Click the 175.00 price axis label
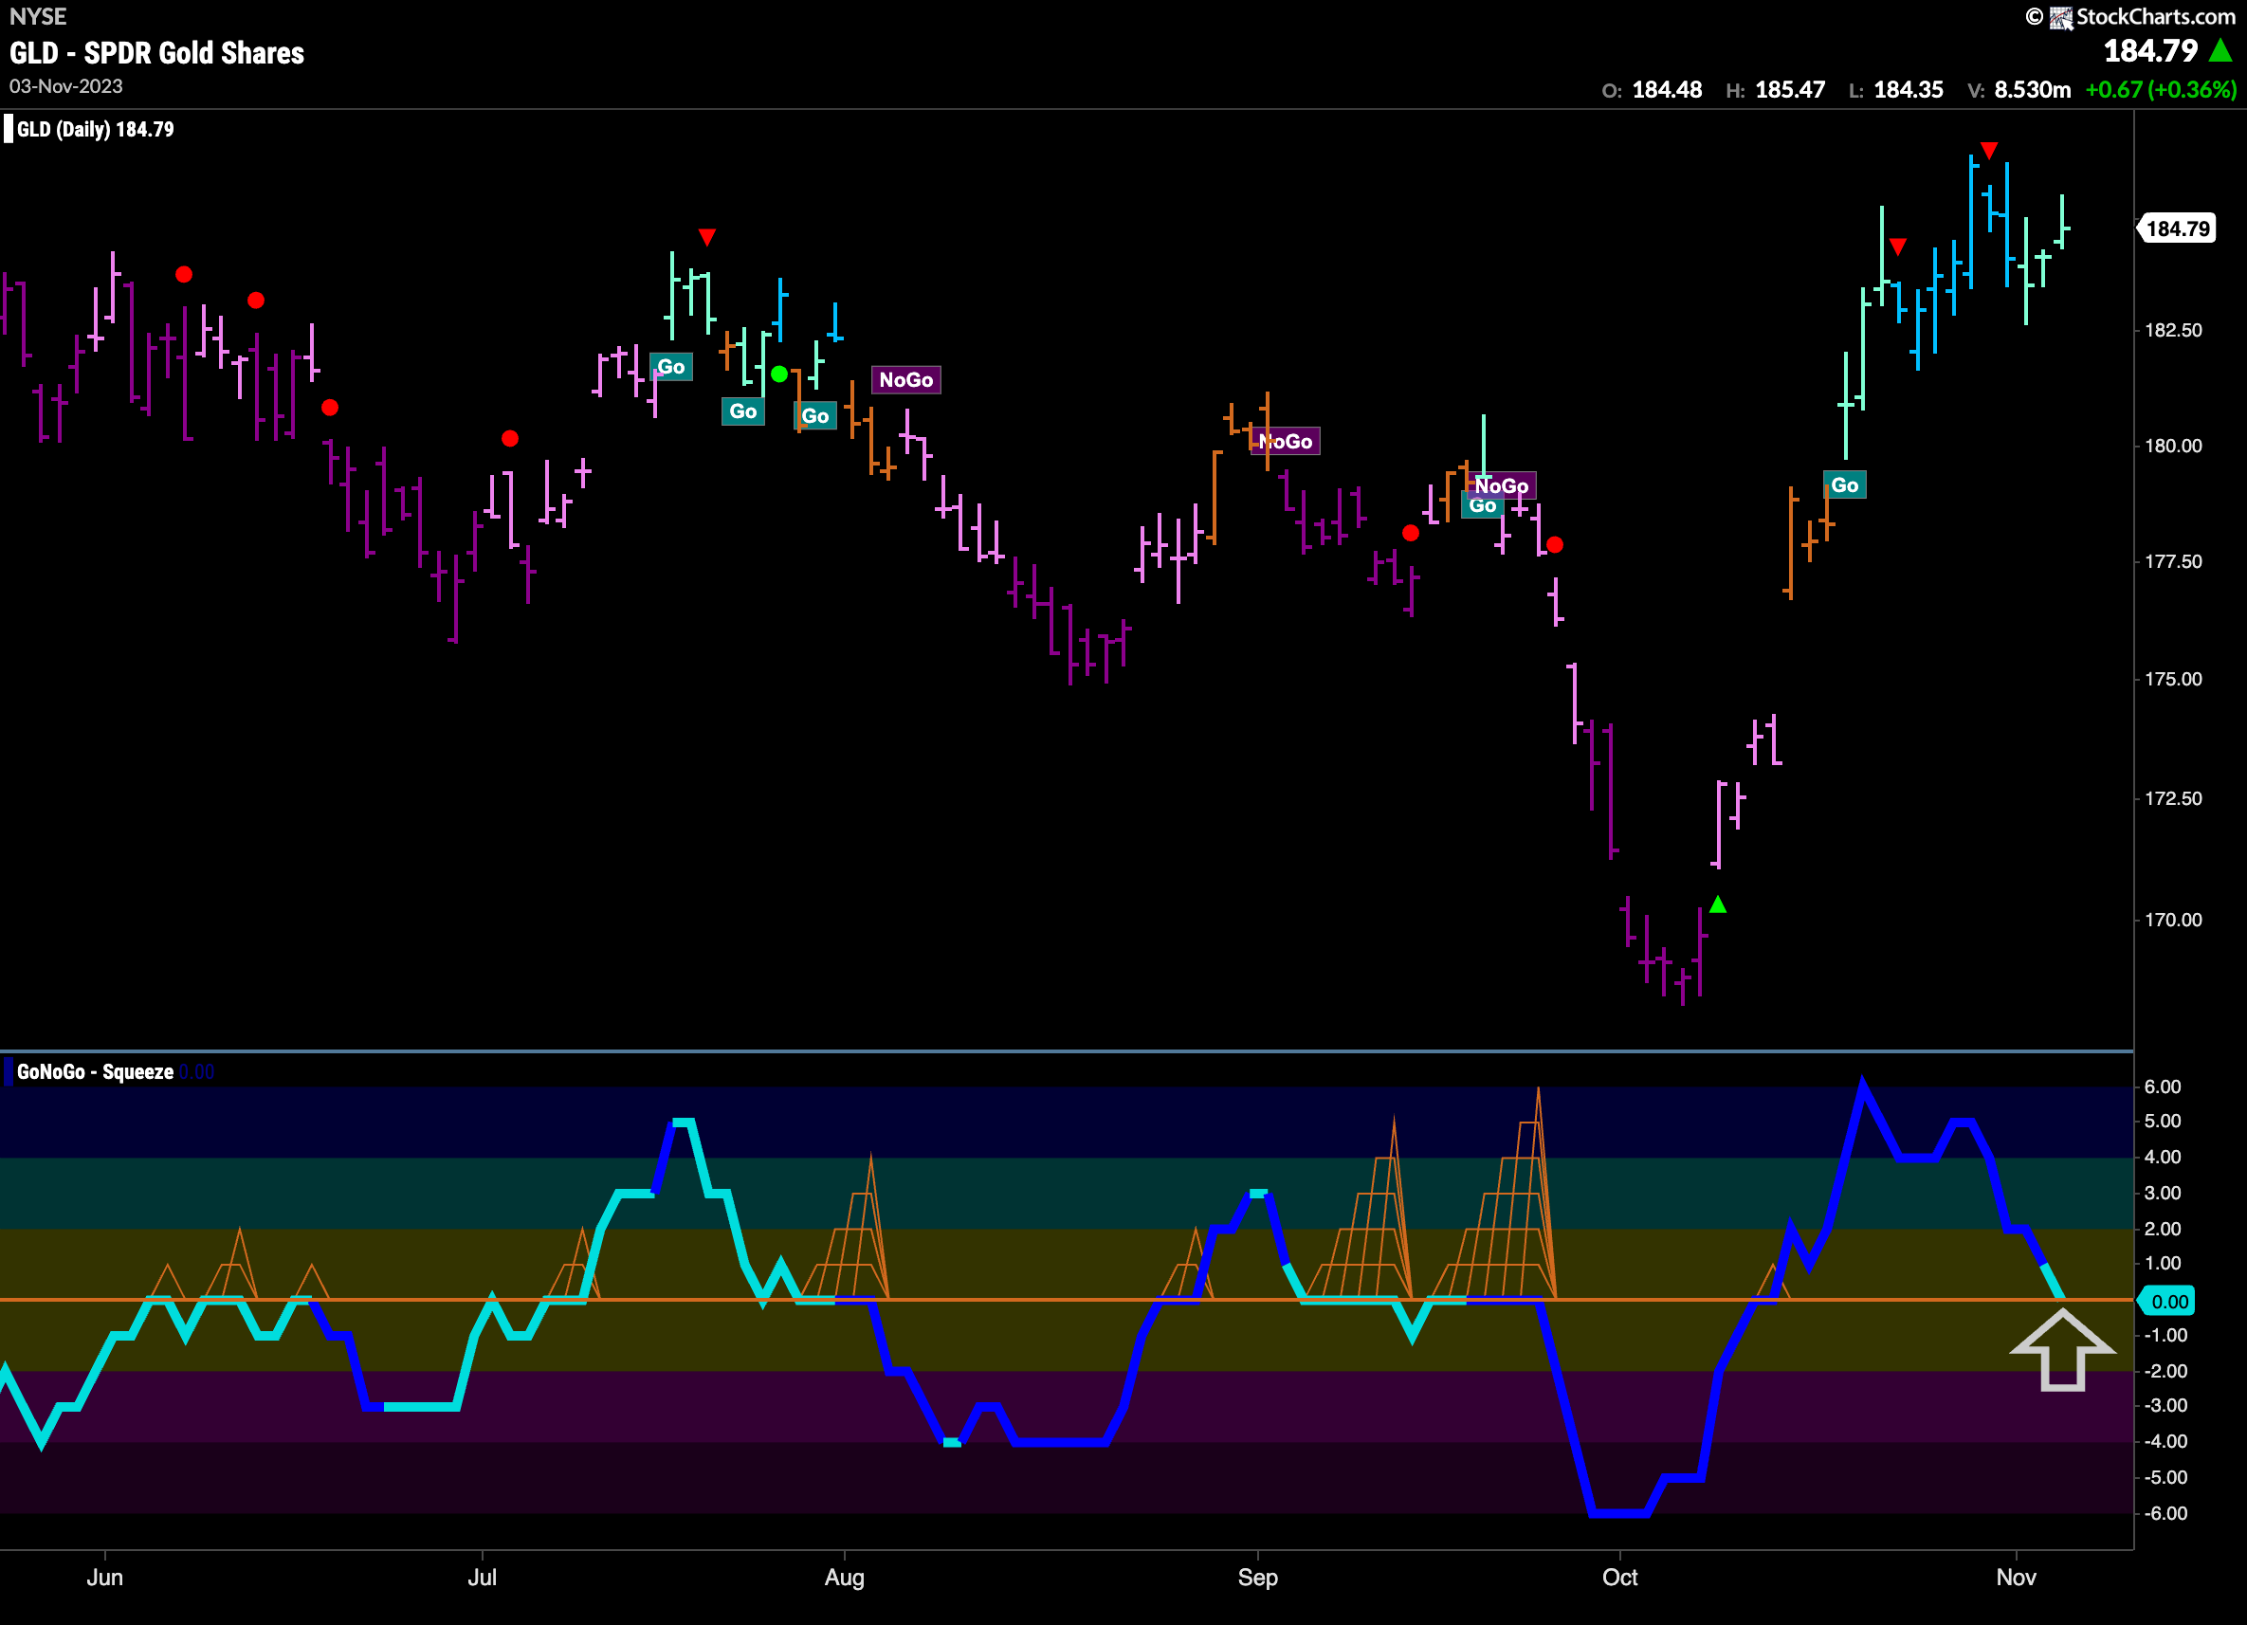This screenshot has width=2247, height=1625. point(2174,679)
